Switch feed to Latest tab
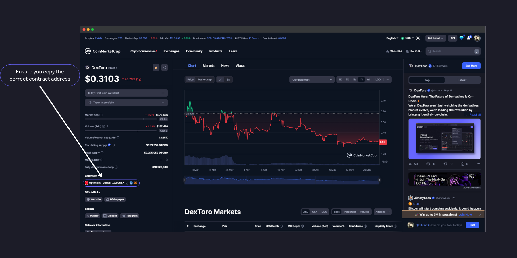The height and width of the screenshot is (258, 517). (462, 80)
